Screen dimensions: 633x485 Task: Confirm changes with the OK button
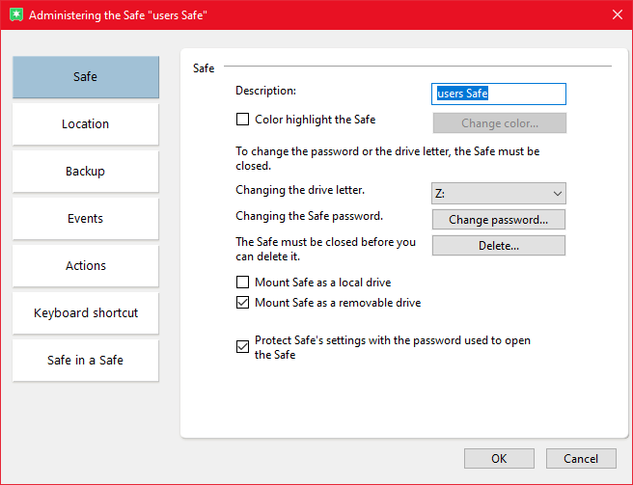[499, 459]
